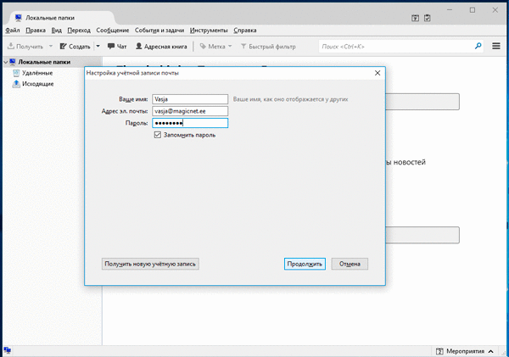Open the Сообщение menu
The height and width of the screenshot is (357, 509).
click(113, 31)
